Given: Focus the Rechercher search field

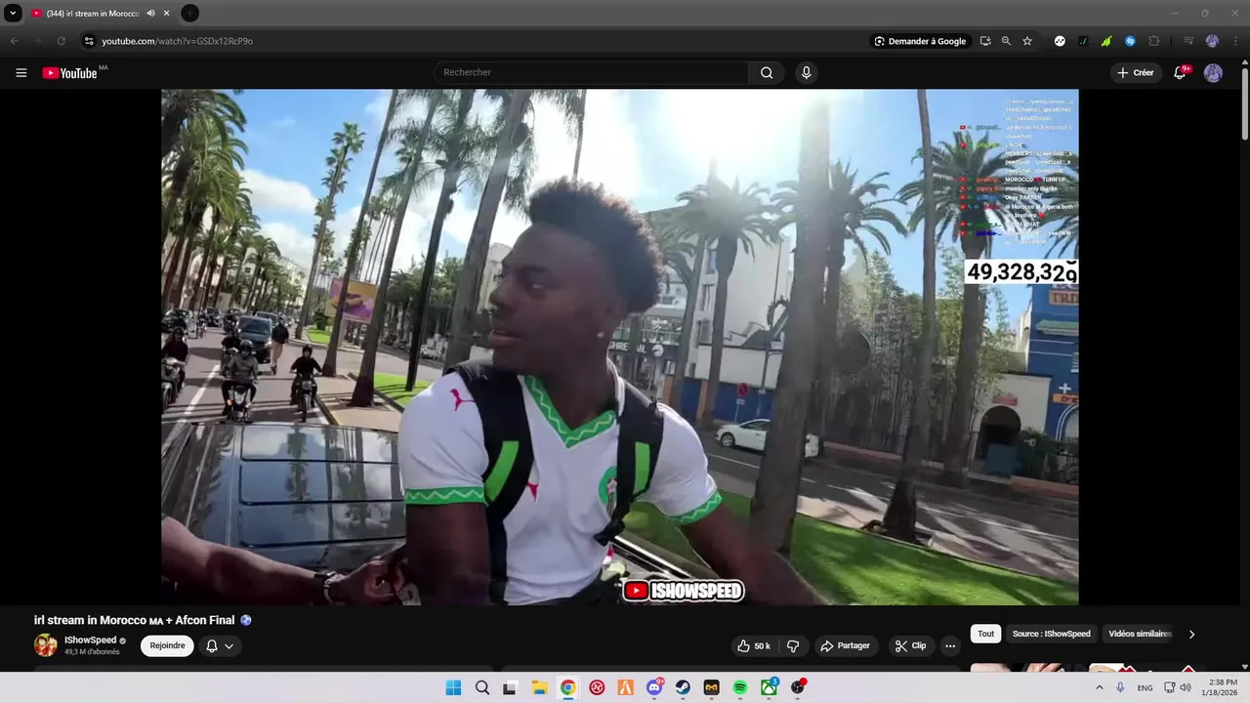Looking at the screenshot, I should pyautogui.click(x=592, y=73).
